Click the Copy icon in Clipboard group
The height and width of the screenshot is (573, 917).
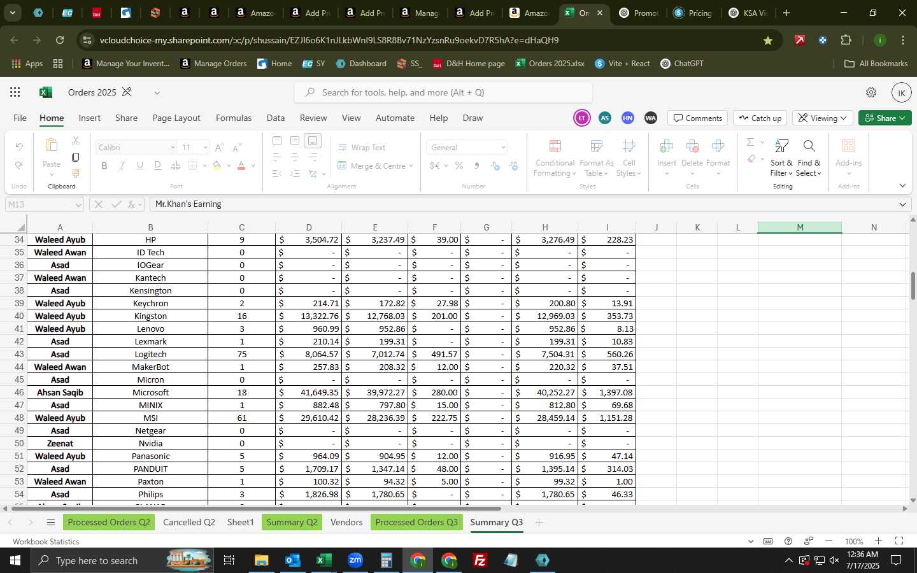pos(76,157)
